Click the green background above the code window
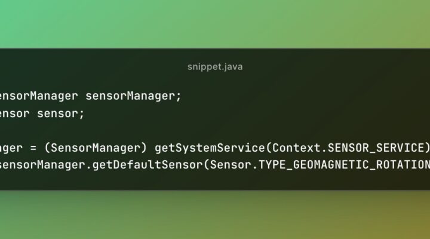The image size is (430, 239). click(215, 24)
